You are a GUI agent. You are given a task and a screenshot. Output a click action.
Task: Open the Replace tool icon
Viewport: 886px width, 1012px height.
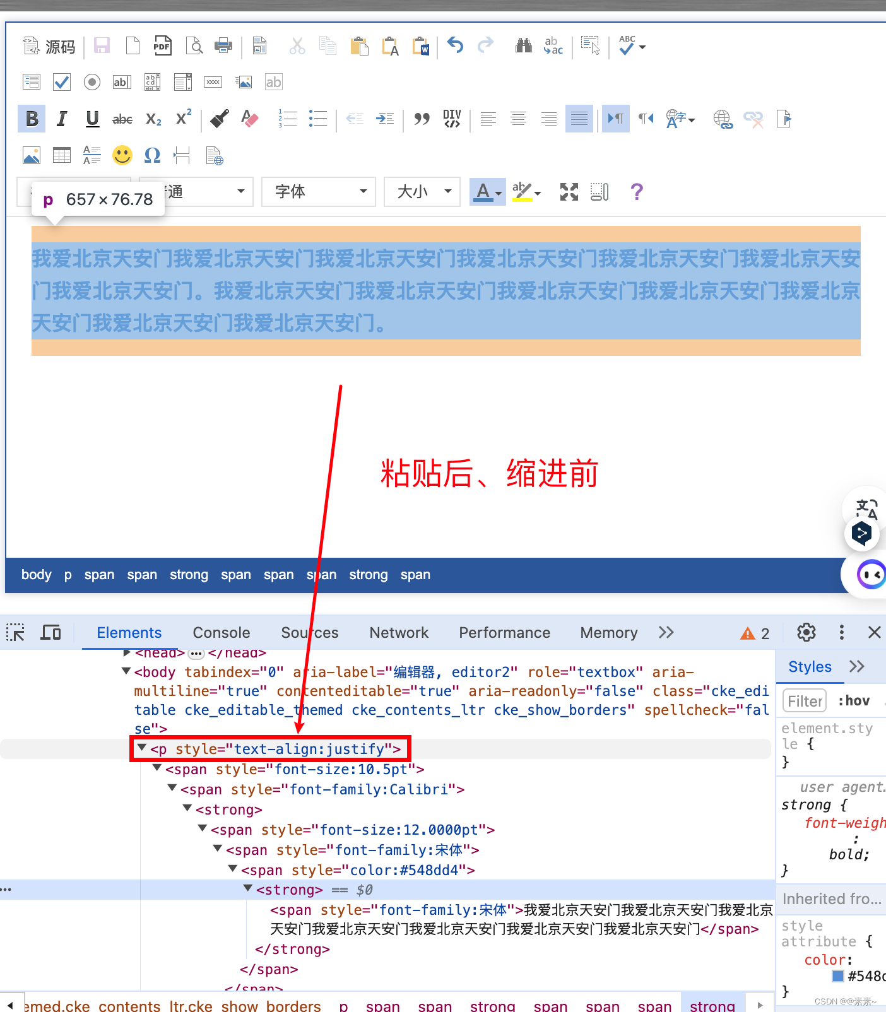coord(553,45)
